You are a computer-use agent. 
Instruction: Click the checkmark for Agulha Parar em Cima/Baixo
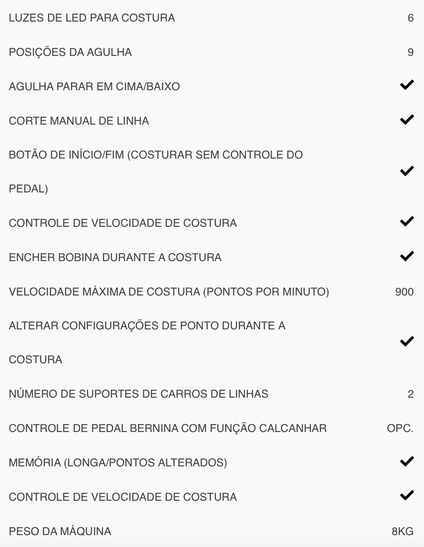[x=407, y=85]
